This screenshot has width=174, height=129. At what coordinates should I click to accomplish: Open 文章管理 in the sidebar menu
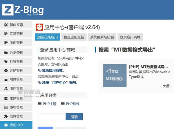16,34
